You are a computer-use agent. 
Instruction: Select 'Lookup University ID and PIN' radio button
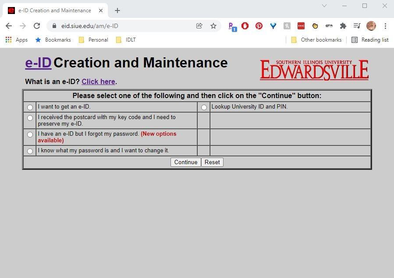tap(204, 107)
